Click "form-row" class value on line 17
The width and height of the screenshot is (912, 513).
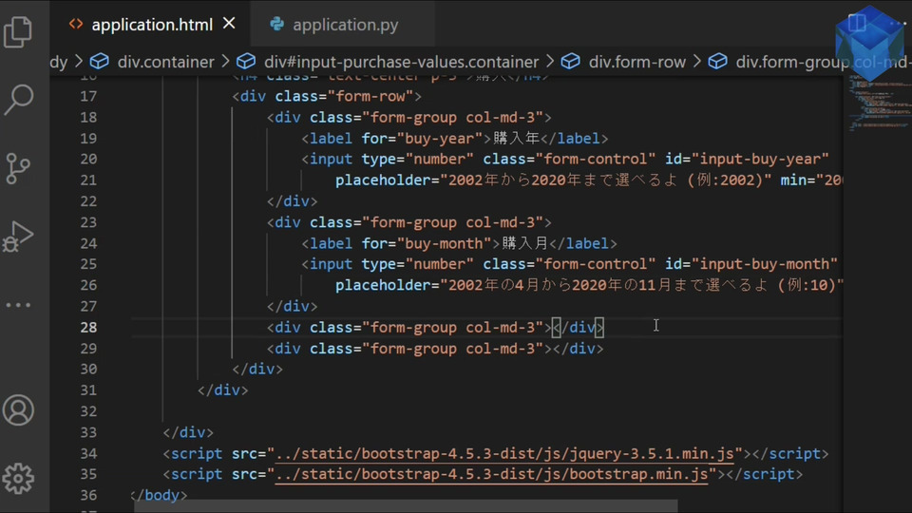click(370, 96)
